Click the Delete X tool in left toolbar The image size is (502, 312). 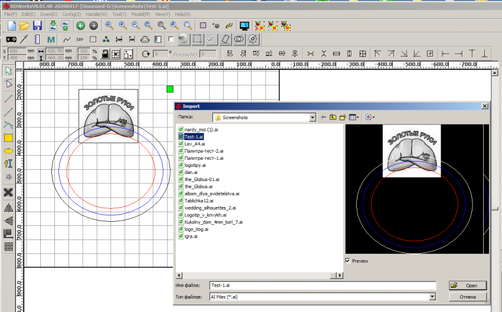click(8, 192)
